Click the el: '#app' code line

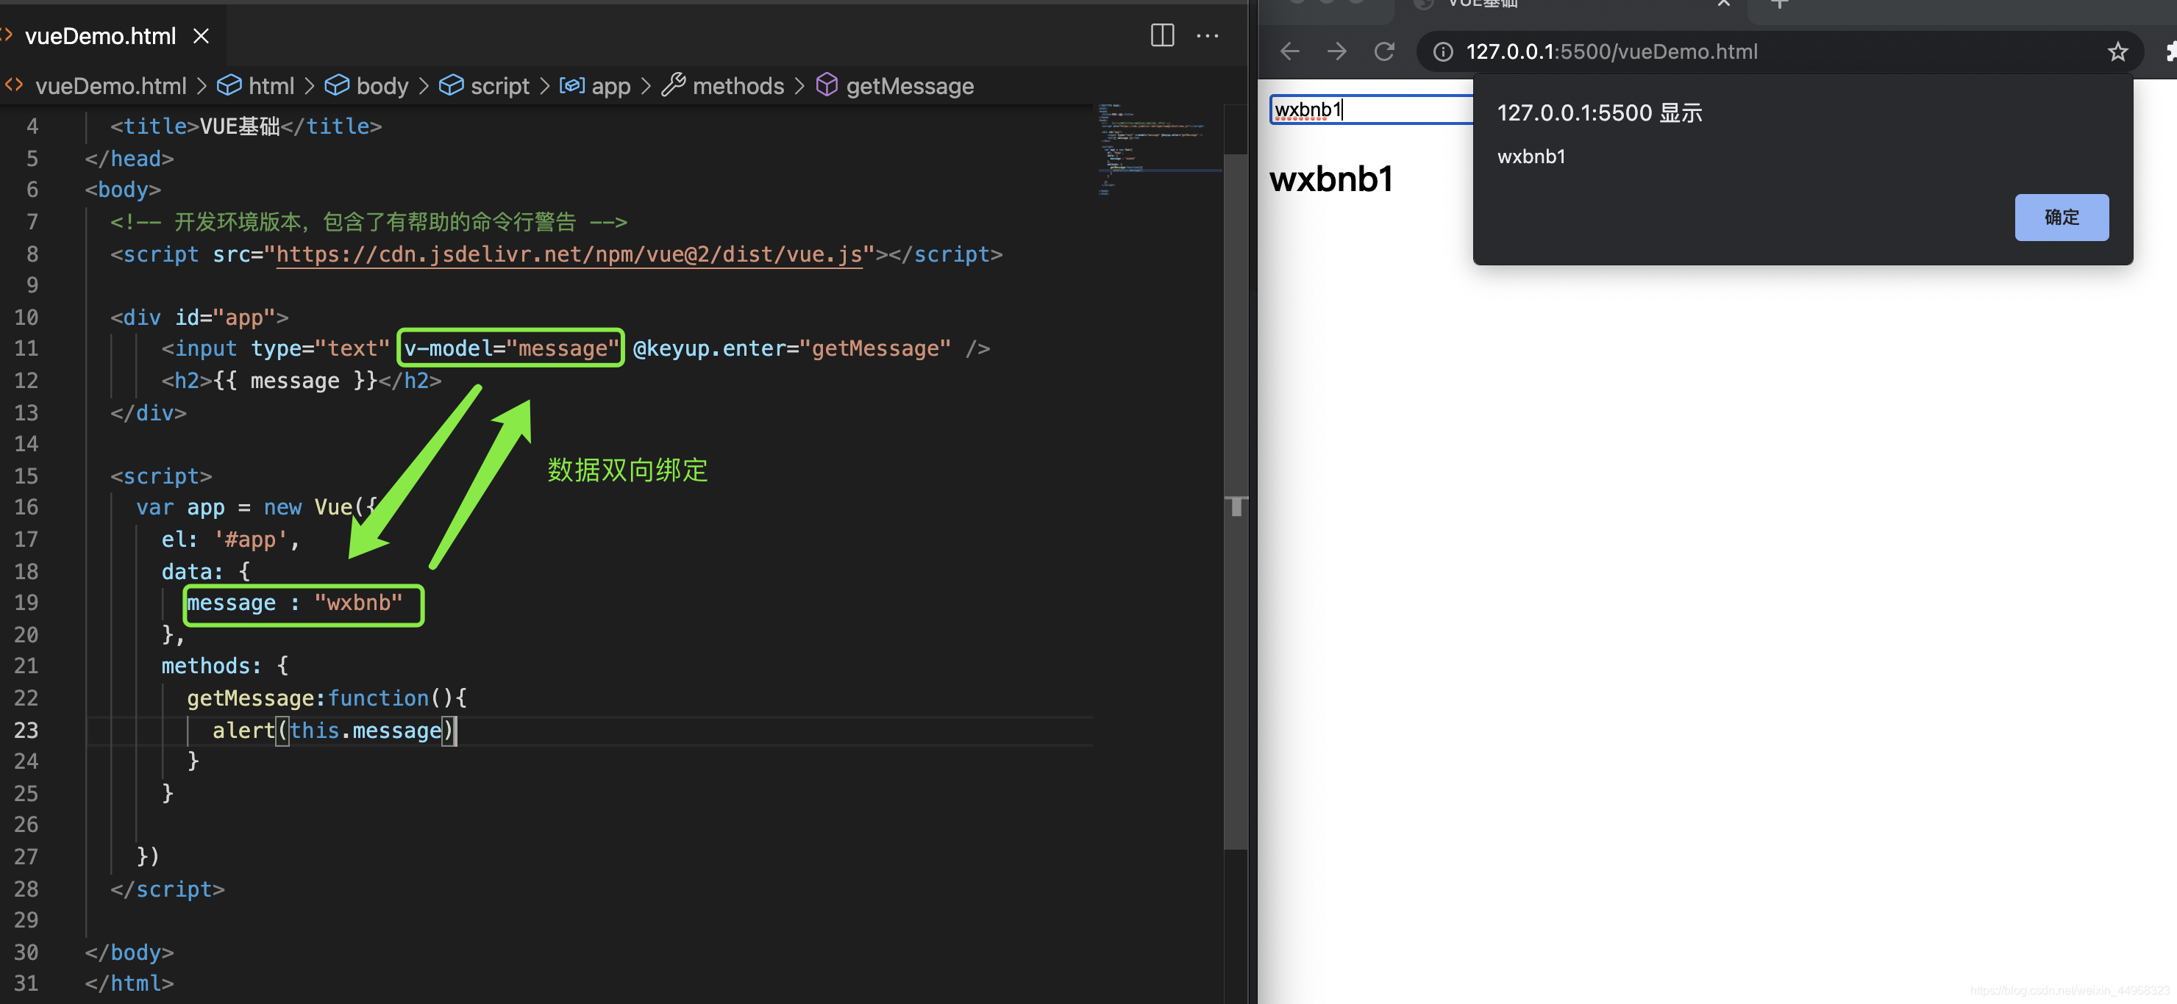230,539
